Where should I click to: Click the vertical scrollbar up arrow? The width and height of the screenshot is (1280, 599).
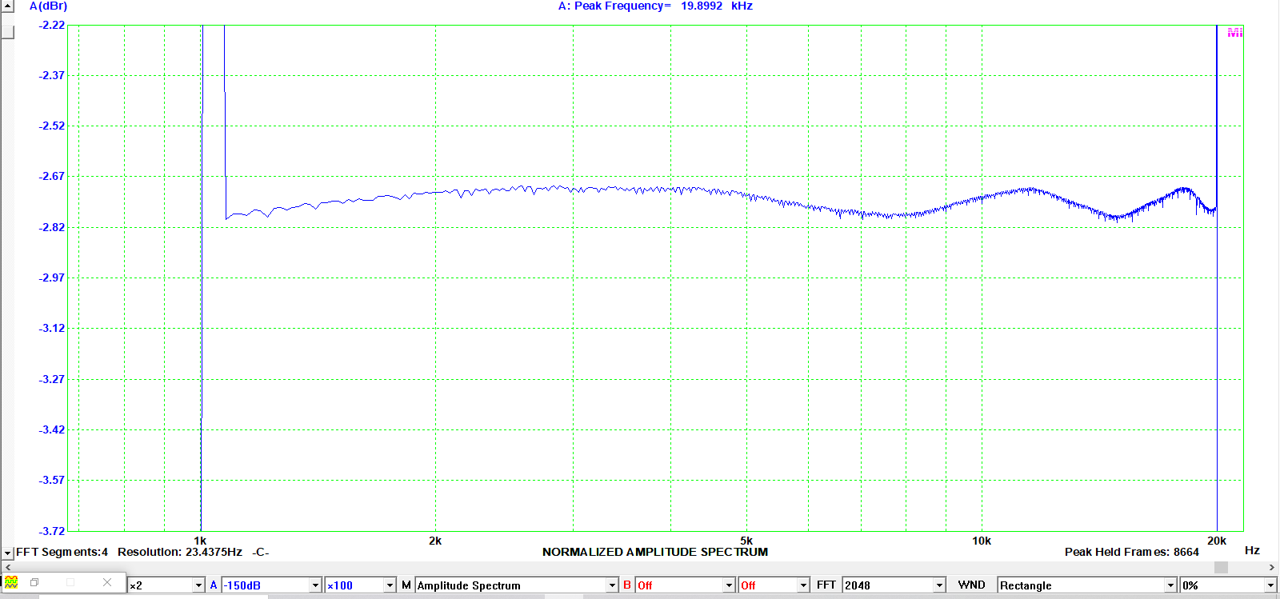coord(7,6)
